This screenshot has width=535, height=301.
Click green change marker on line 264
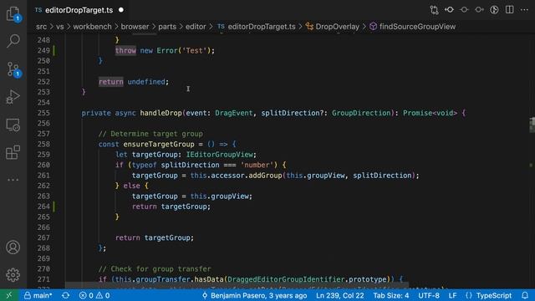(x=53, y=207)
